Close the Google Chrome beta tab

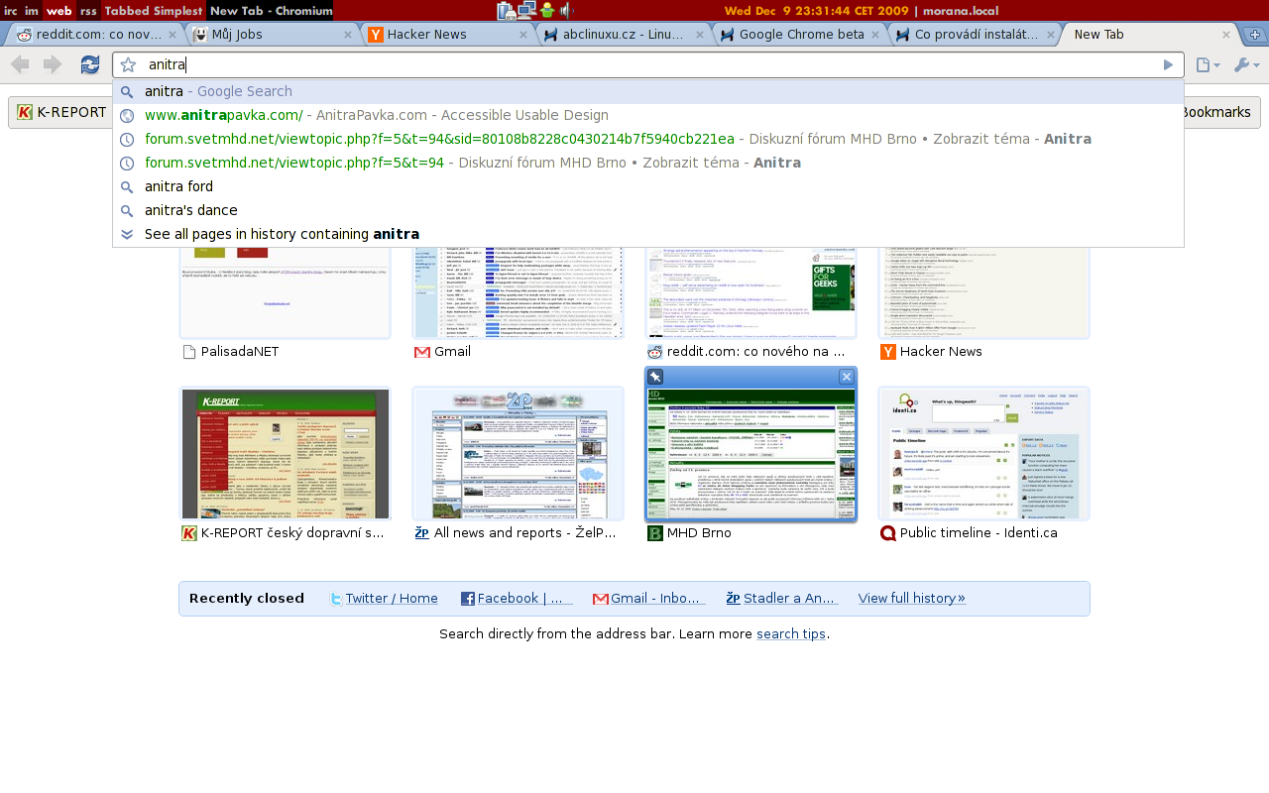[874, 35]
